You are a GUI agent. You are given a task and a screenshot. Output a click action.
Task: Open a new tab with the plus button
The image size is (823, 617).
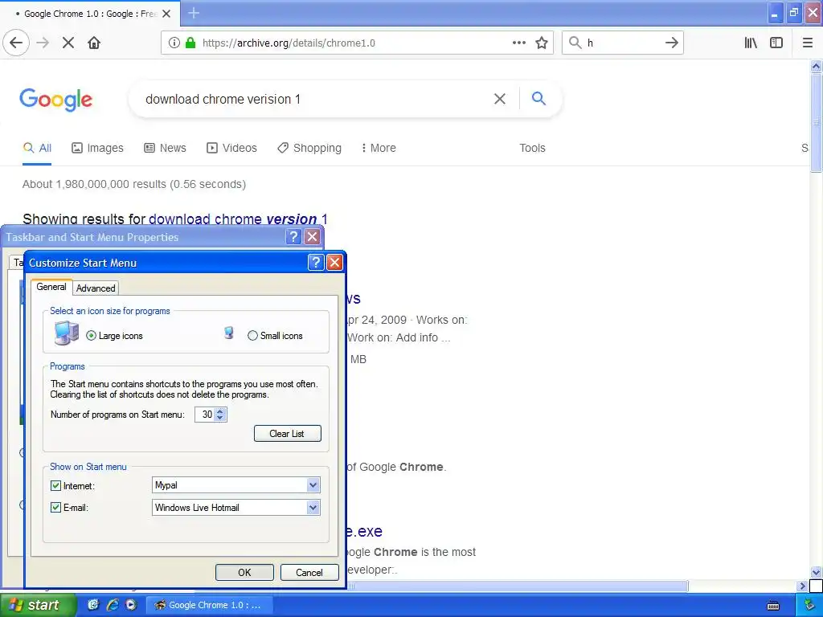click(194, 13)
